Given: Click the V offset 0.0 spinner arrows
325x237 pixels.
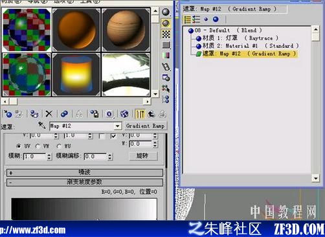Looking at the screenshot, I should click(x=56, y=136).
